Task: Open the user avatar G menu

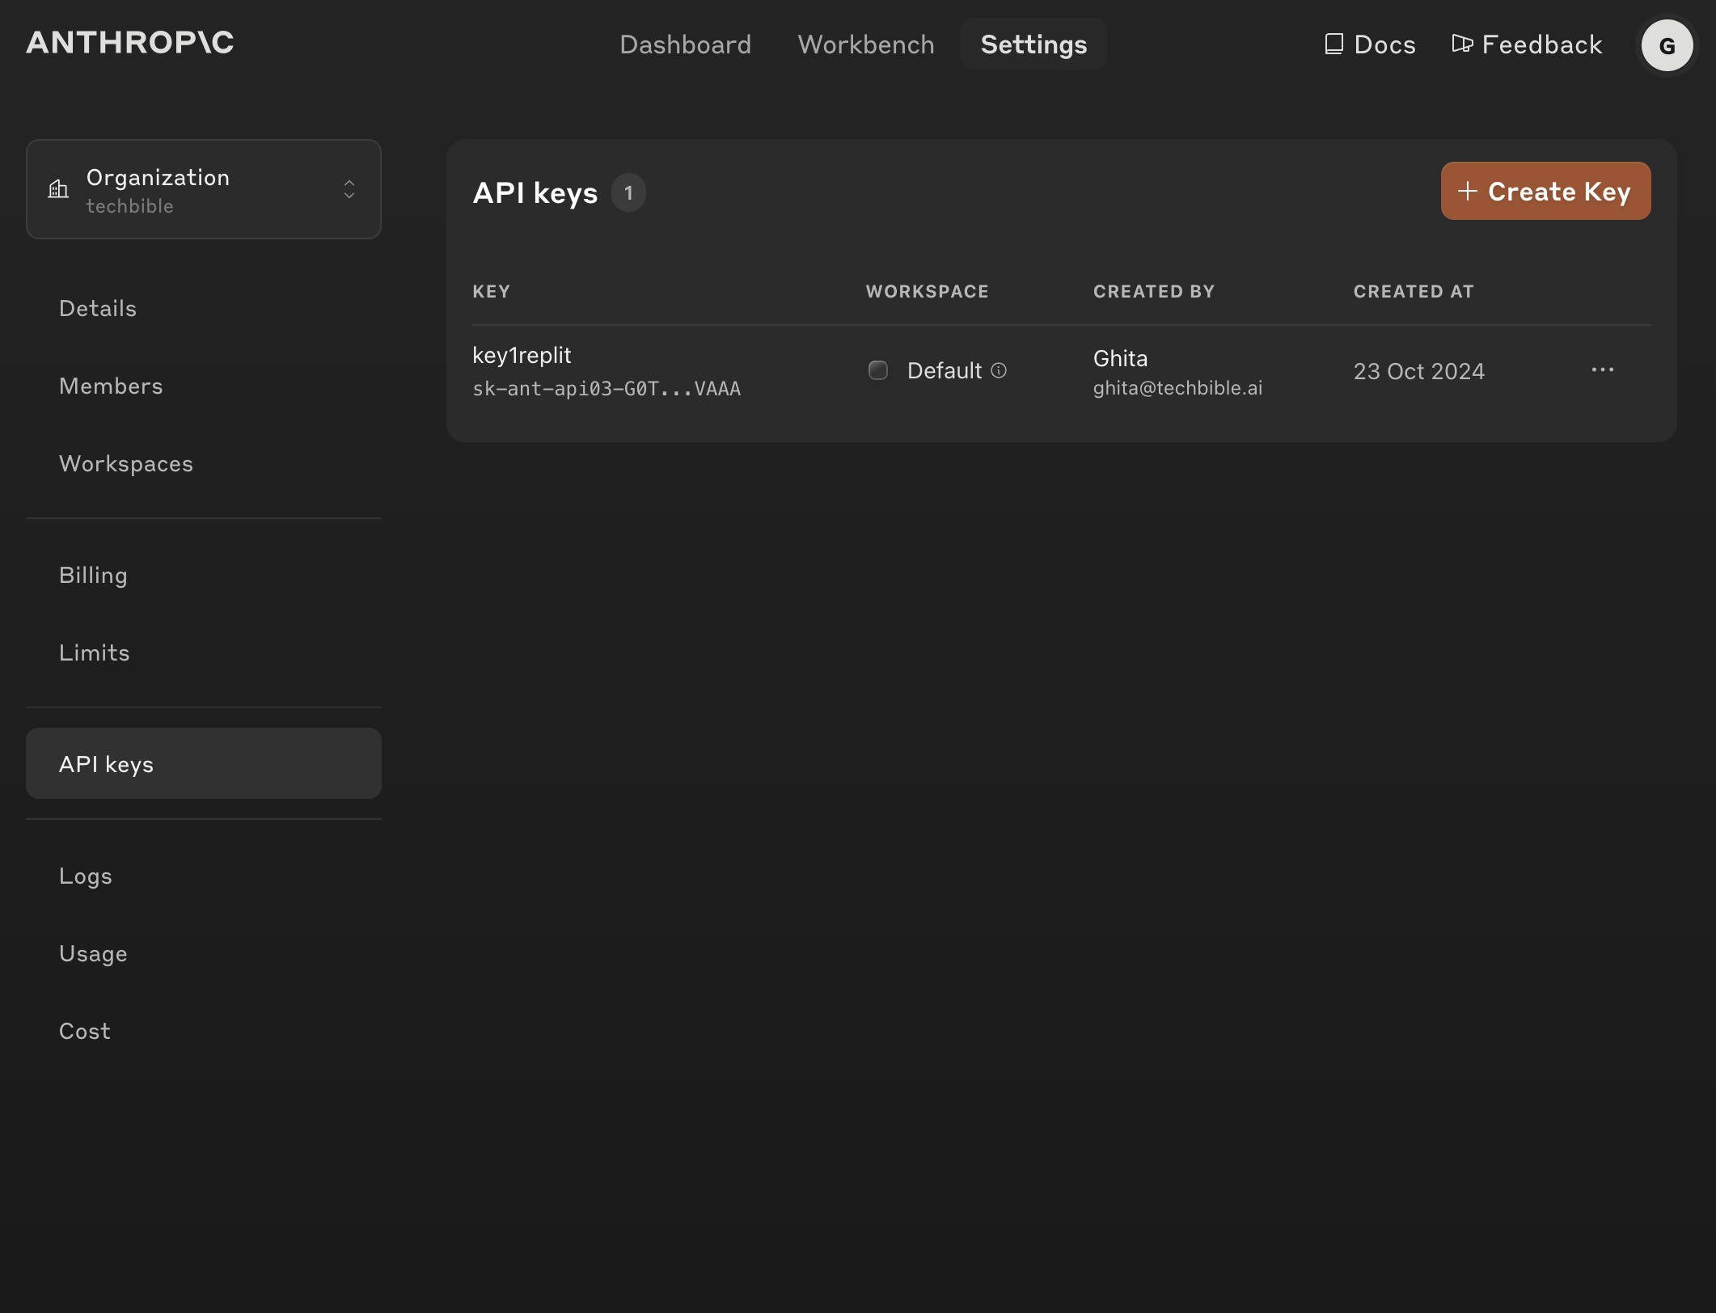Action: (1667, 45)
